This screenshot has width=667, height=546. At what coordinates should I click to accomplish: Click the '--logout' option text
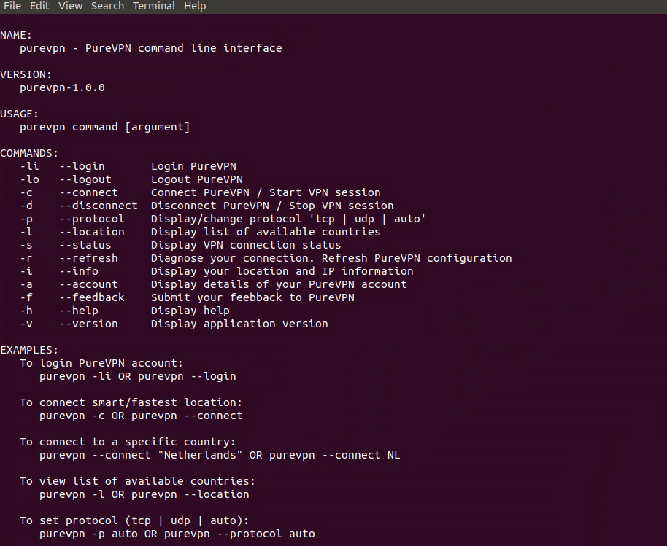pos(85,180)
